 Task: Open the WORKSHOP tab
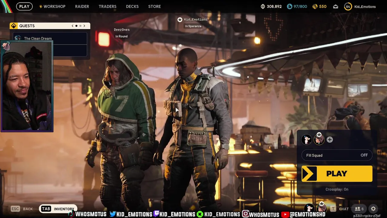(52, 6)
